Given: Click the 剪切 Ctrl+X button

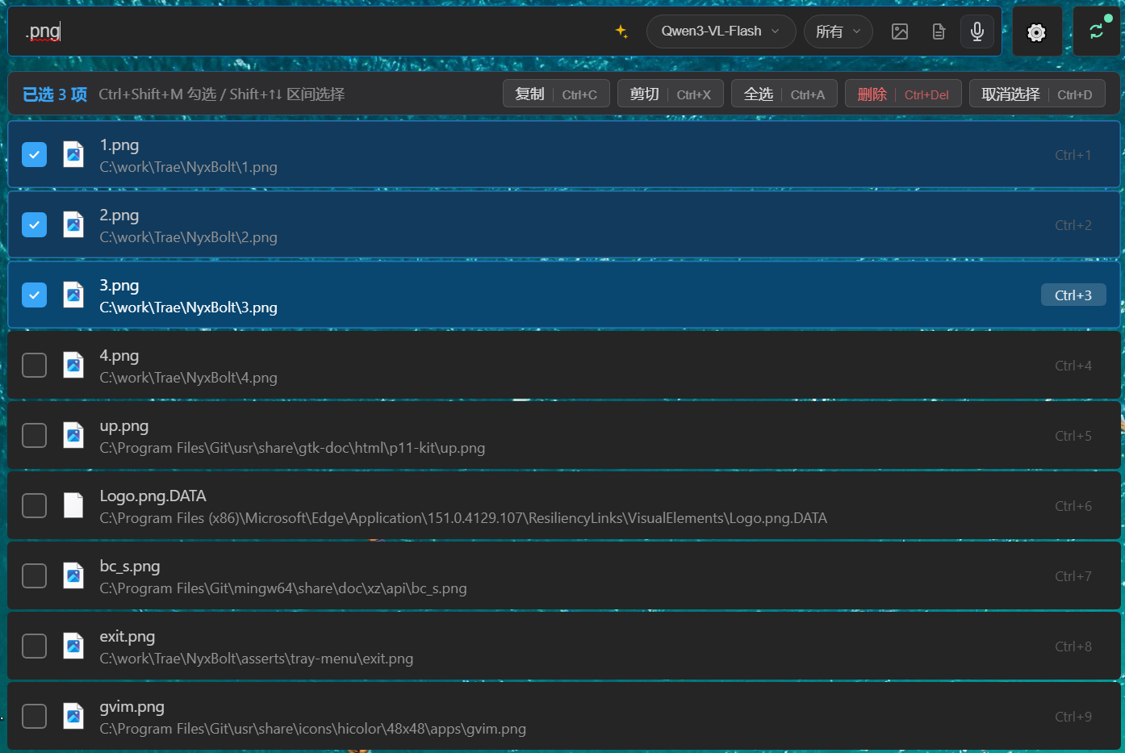Looking at the screenshot, I should pyautogui.click(x=670, y=94).
